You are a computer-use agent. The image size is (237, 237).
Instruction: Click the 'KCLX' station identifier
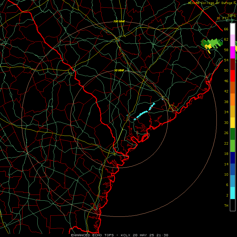pos(126,235)
